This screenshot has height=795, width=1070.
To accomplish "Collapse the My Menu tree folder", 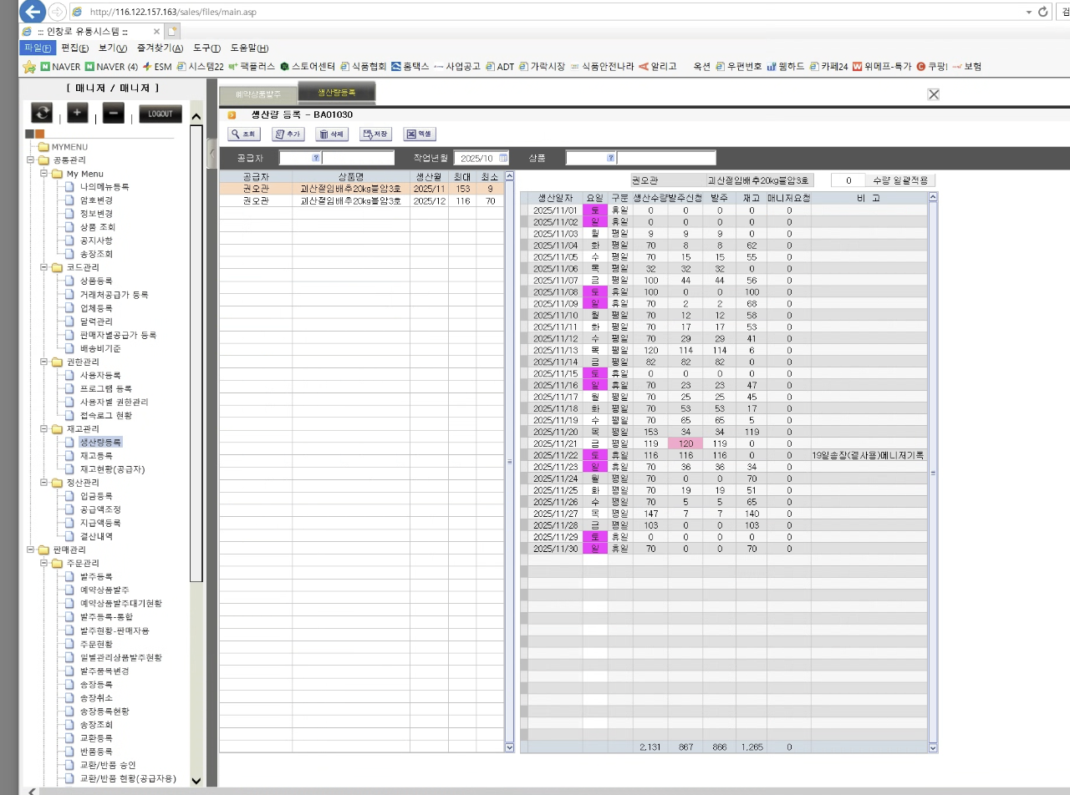I will coord(44,174).
